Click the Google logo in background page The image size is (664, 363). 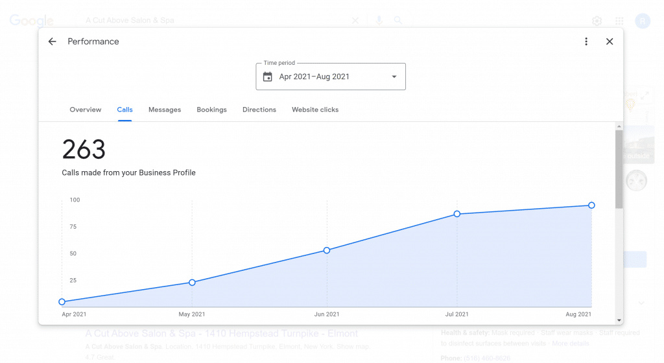tap(32, 20)
